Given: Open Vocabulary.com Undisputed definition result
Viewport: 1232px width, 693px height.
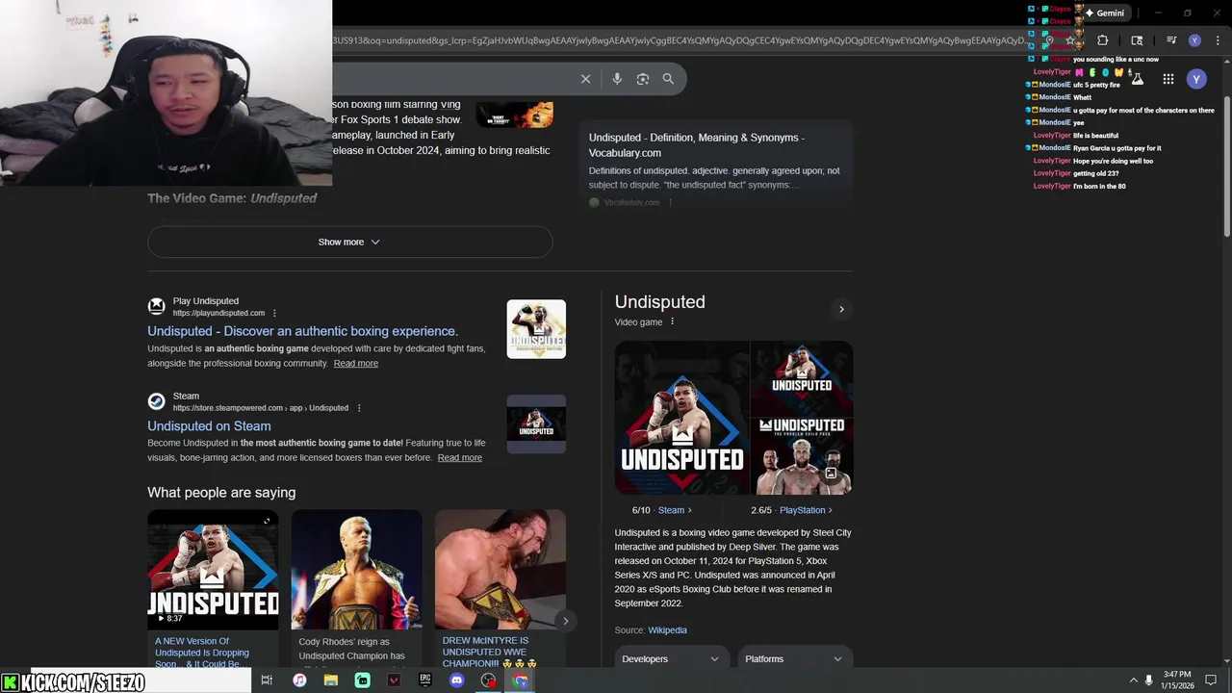Looking at the screenshot, I should pyautogui.click(x=697, y=145).
